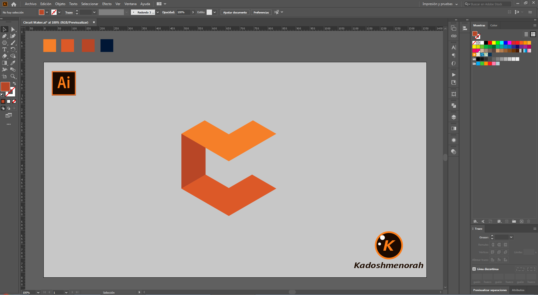The image size is (538, 295).
Task: Select the Type tool
Action: click(4, 49)
